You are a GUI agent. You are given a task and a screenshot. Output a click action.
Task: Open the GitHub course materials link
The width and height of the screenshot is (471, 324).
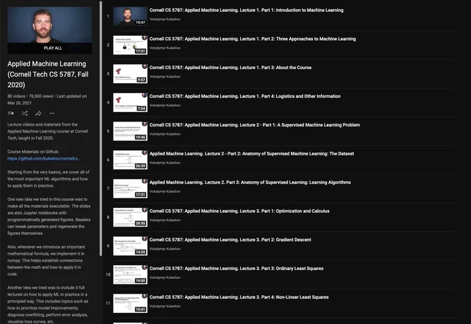click(44, 159)
